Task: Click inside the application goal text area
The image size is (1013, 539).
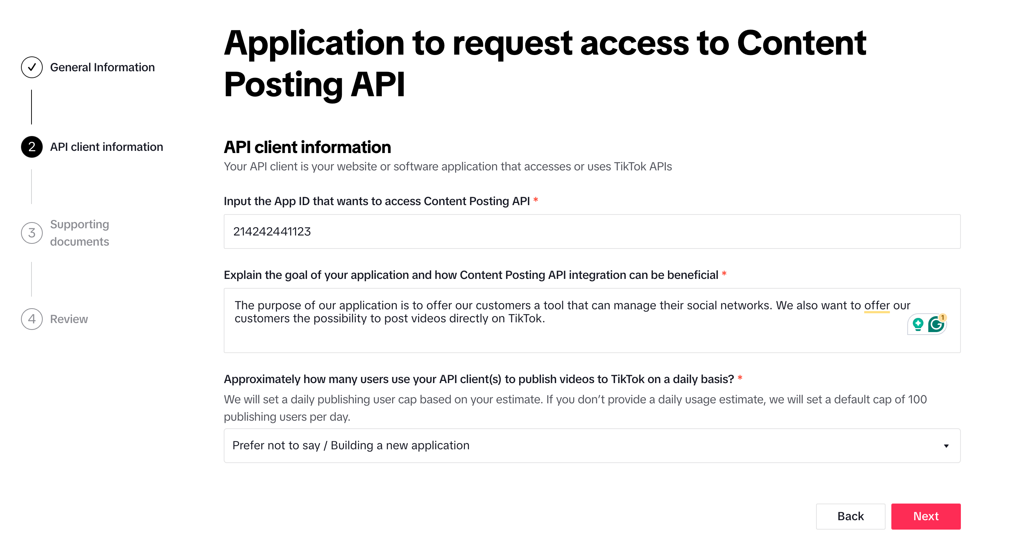Action: tap(593, 322)
